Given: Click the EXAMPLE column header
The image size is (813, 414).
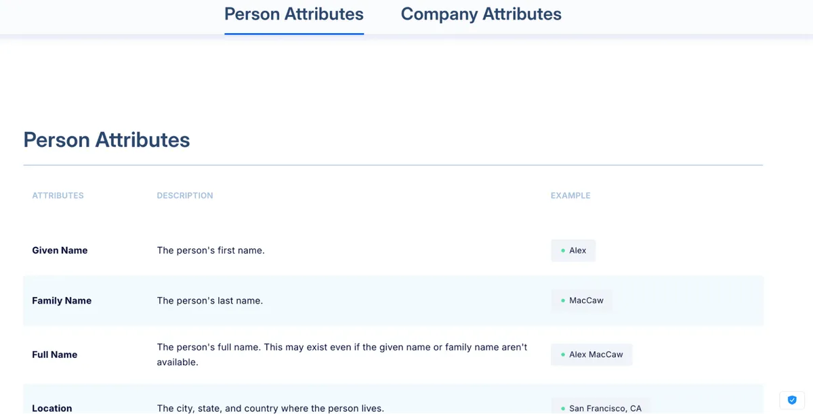Looking at the screenshot, I should [x=570, y=195].
